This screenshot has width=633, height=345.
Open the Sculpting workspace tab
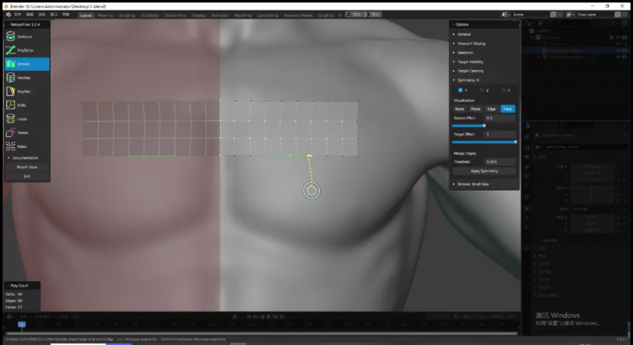(x=127, y=15)
